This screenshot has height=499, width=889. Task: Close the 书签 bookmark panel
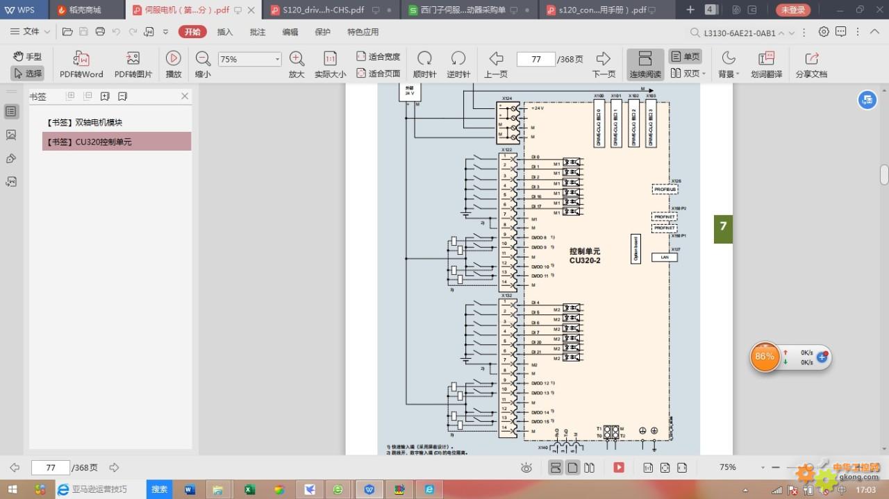click(185, 96)
